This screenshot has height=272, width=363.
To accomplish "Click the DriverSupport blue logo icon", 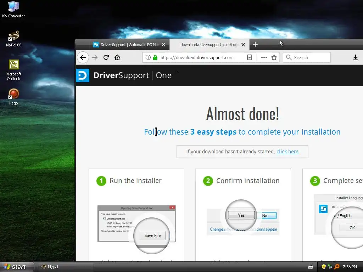I will click(83, 75).
